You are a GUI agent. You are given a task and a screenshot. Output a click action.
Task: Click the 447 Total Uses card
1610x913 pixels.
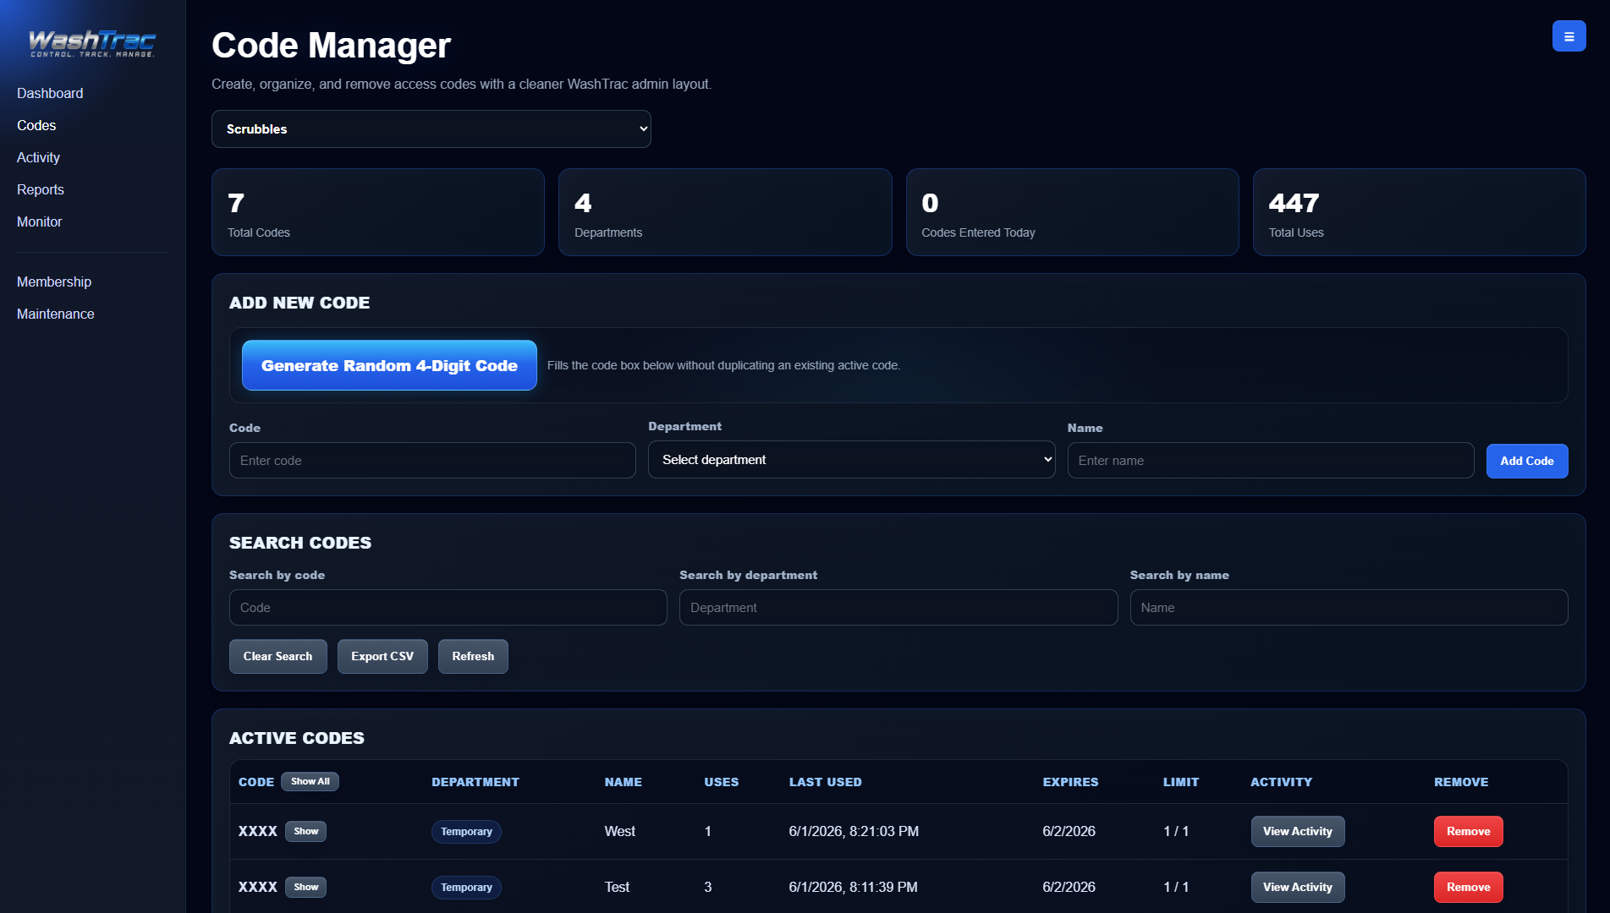[x=1419, y=212]
